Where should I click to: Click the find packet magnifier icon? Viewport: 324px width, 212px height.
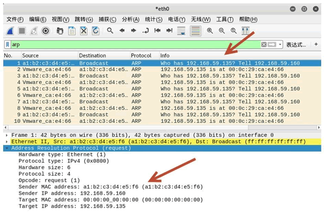coord(110,31)
